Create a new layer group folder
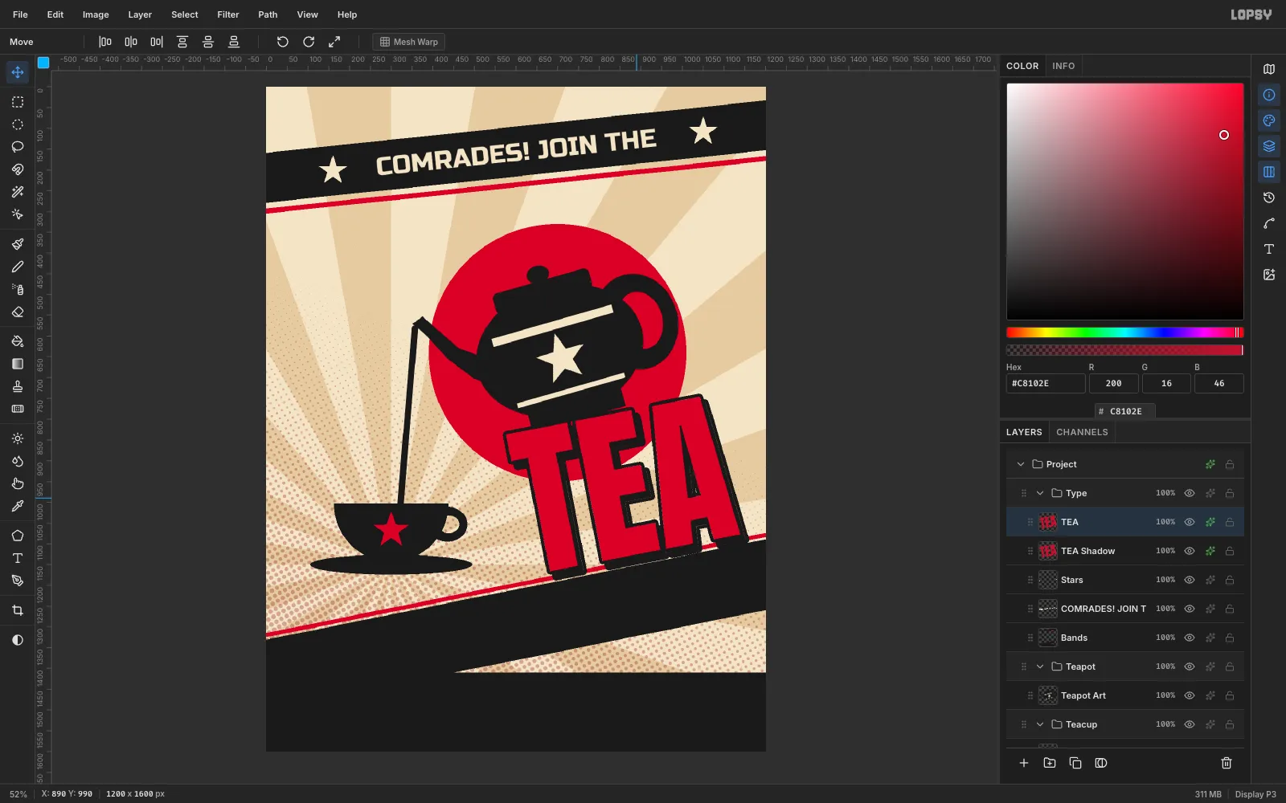 point(1050,763)
